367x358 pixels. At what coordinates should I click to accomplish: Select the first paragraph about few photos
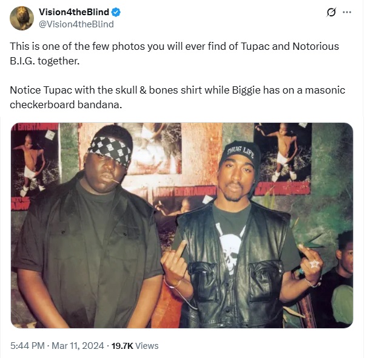point(174,53)
